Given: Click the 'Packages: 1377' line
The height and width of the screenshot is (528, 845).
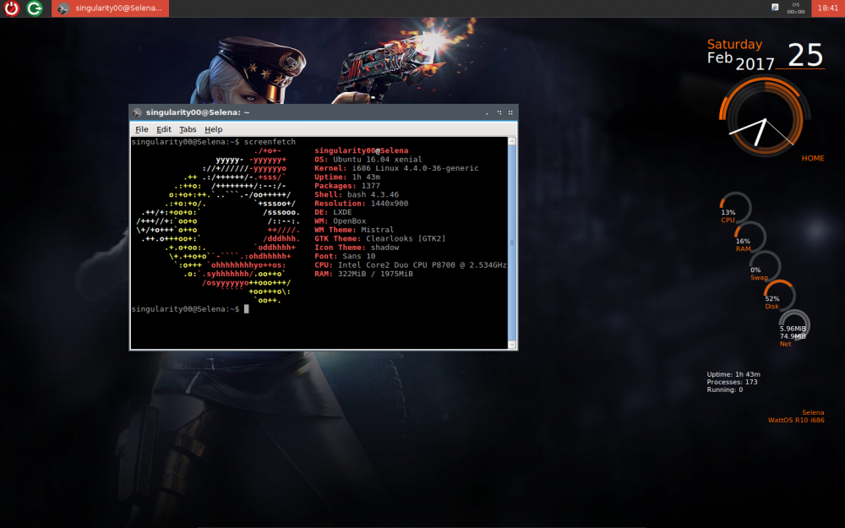Looking at the screenshot, I should pyautogui.click(x=347, y=186).
